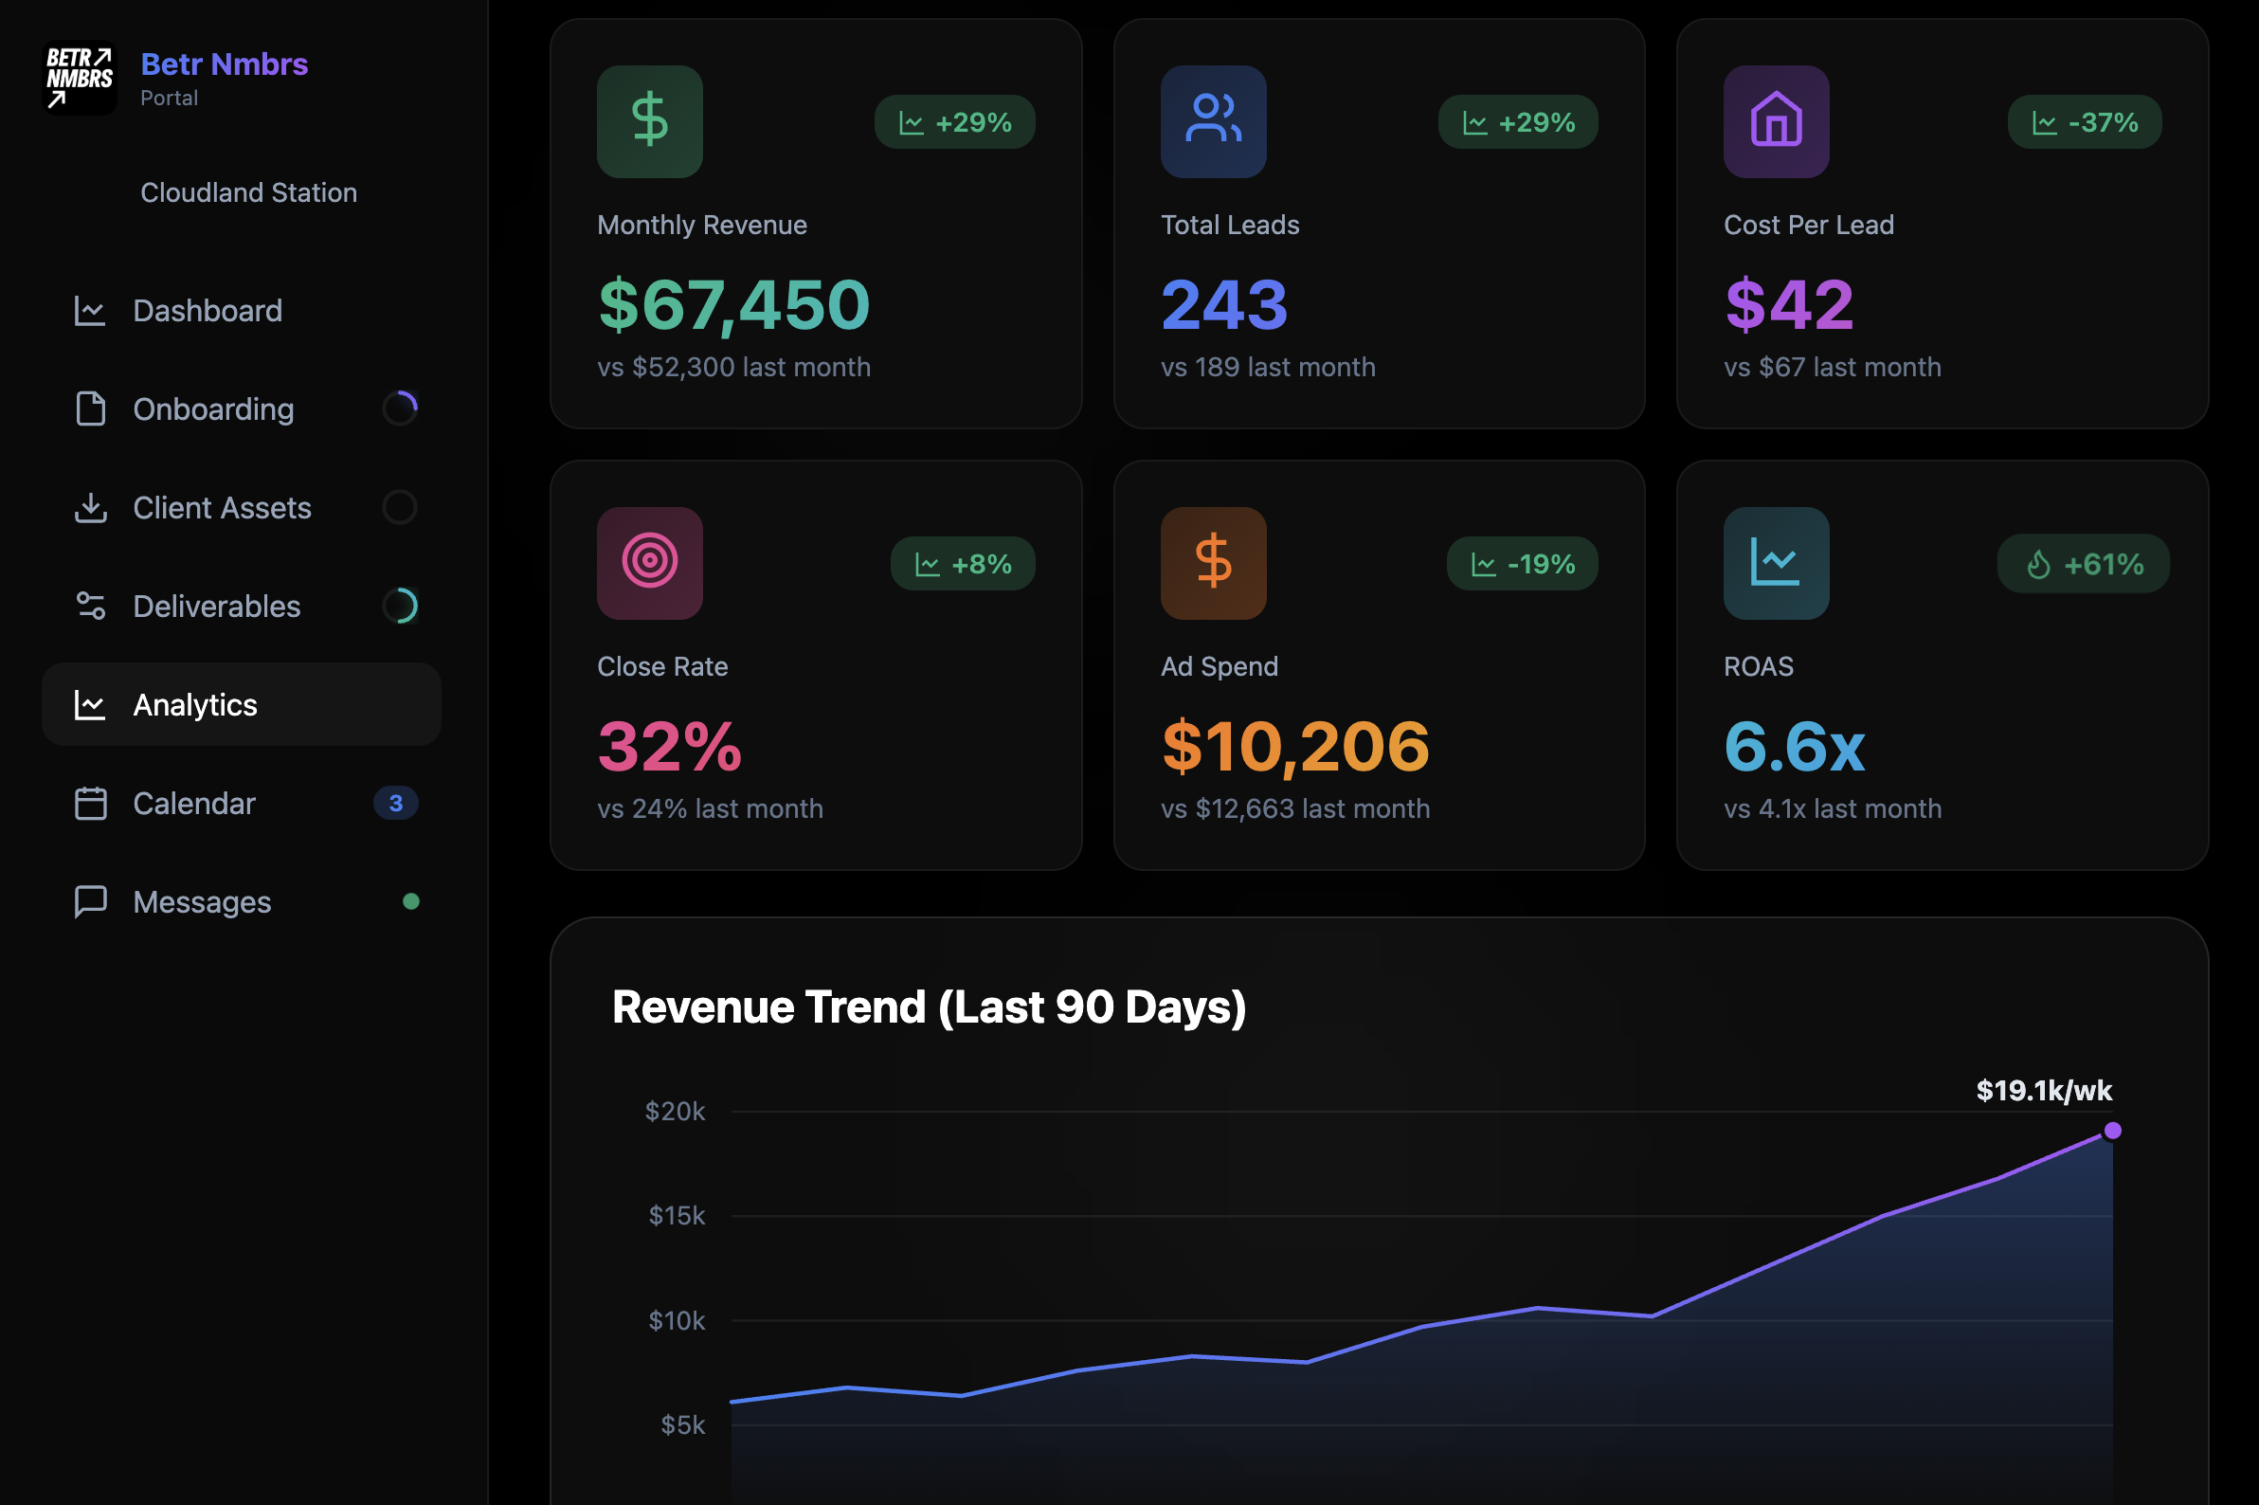Viewport: 2259px width, 1505px height.
Task: Click the $5k axis label
Action: click(x=682, y=1425)
